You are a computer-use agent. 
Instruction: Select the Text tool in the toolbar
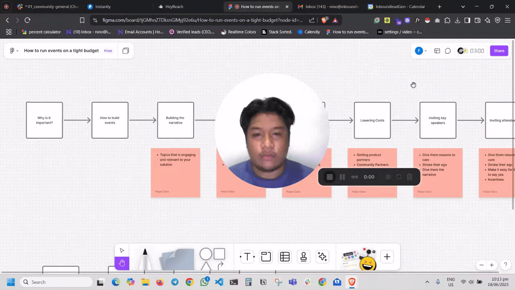click(247, 257)
